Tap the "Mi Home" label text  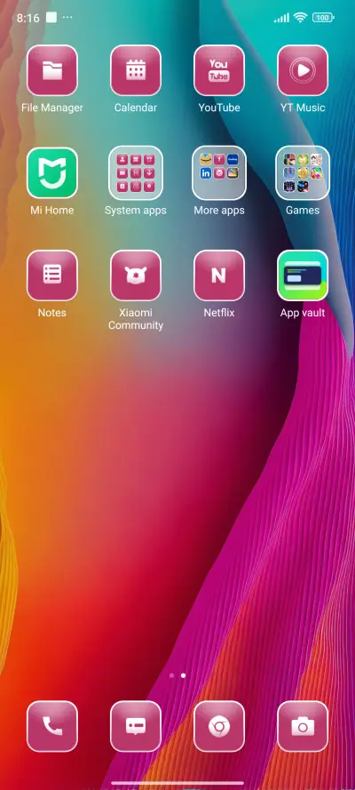coord(52,210)
